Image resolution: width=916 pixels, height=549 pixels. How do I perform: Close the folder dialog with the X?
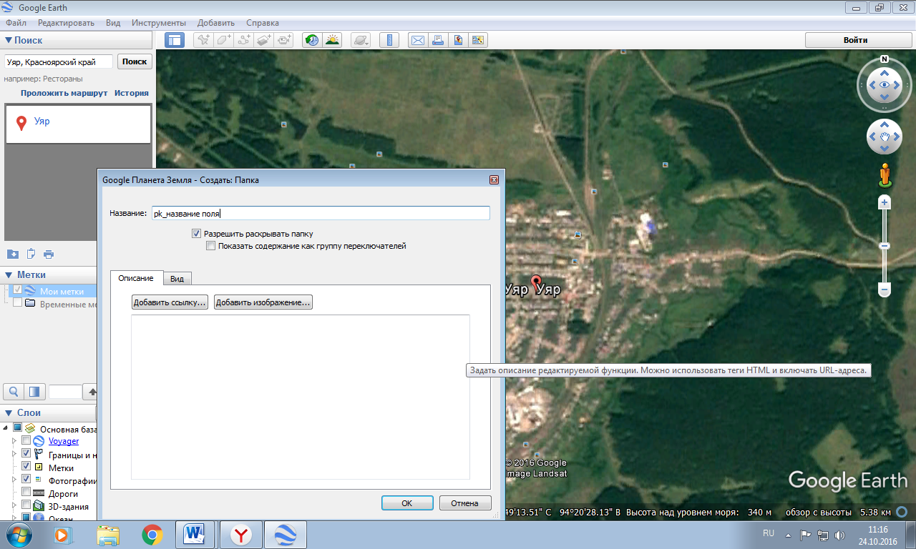click(x=494, y=180)
